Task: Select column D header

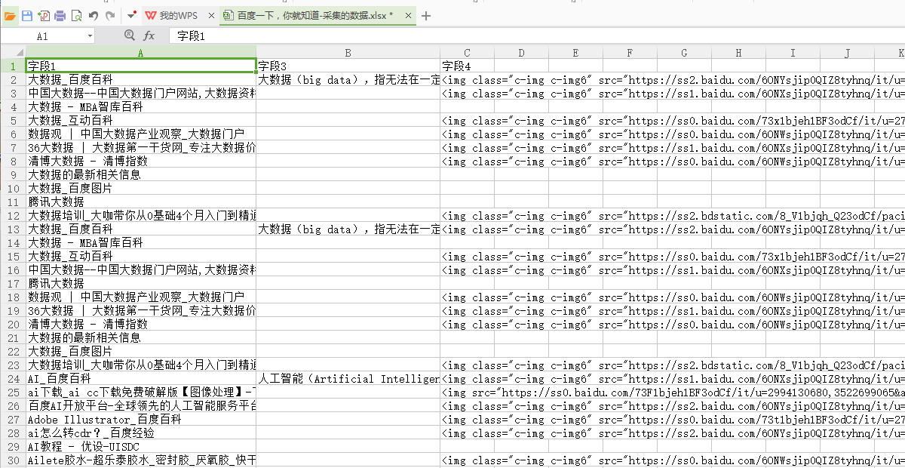Action: [x=522, y=53]
